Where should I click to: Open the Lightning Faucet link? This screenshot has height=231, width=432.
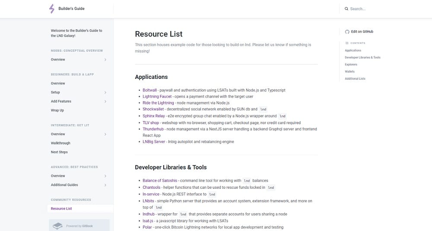[x=157, y=97]
